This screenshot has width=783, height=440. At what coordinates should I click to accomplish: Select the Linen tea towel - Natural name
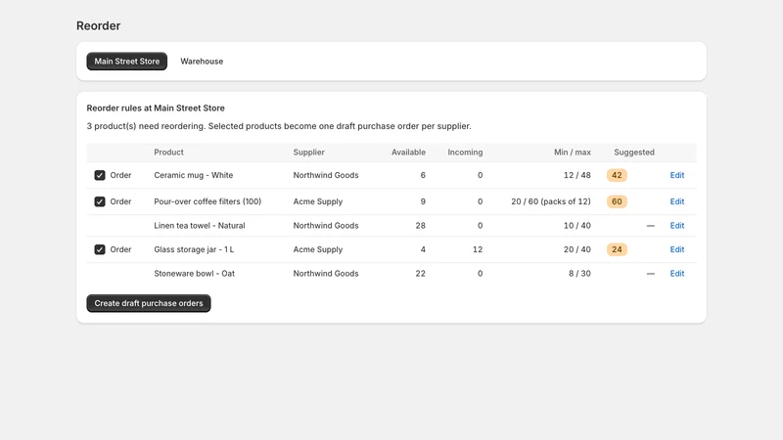pyautogui.click(x=200, y=226)
